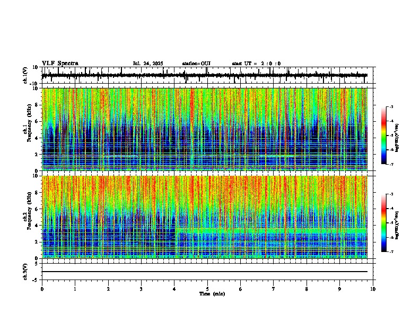The height and width of the screenshot is (324, 420).
Task: Click time axis tick label "4"
Action: [x=174, y=289]
